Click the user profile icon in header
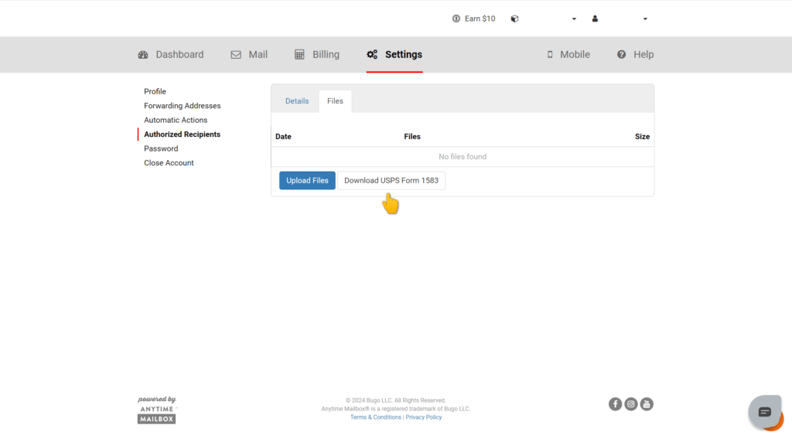 tap(595, 19)
